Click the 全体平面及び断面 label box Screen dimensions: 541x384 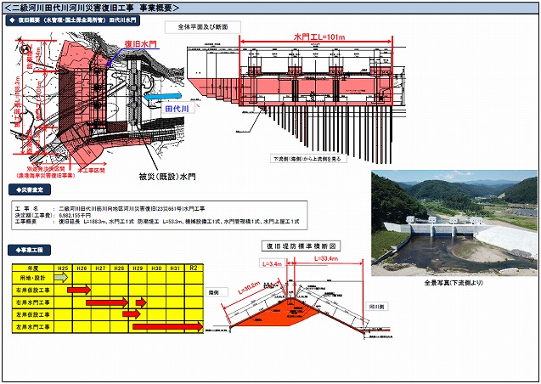[x=203, y=27]
